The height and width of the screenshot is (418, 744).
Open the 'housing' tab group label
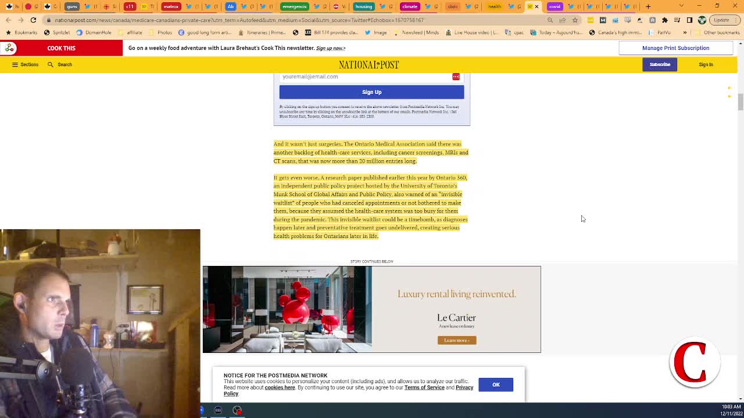tap(363, 6)
